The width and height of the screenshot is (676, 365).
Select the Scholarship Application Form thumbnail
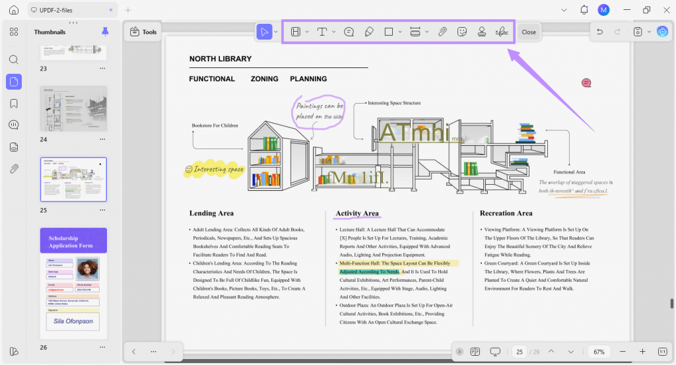73,283
